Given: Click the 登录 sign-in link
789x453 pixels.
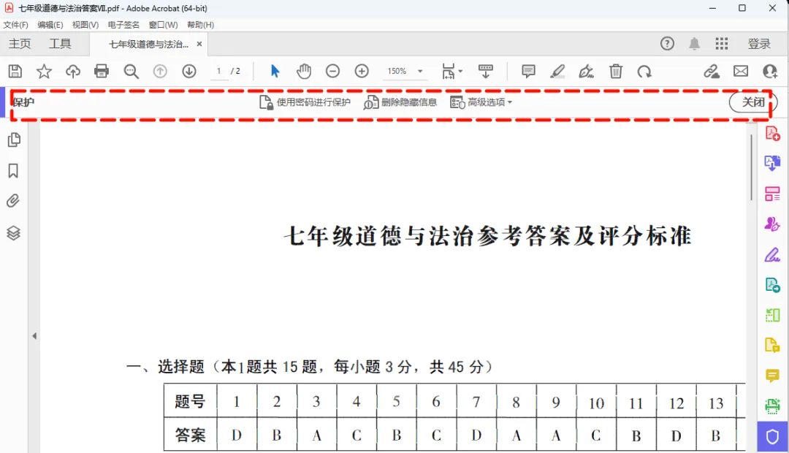Looking at the screenshot, I should tap(759, 44).
